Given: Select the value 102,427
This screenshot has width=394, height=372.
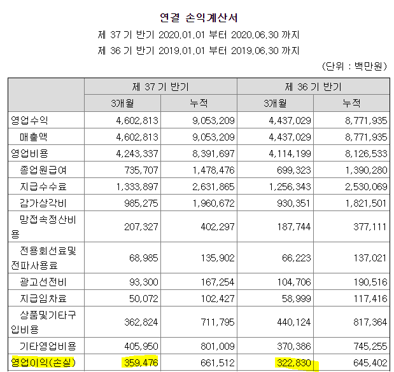Looking at the screenshot, I should click(218, 299).
